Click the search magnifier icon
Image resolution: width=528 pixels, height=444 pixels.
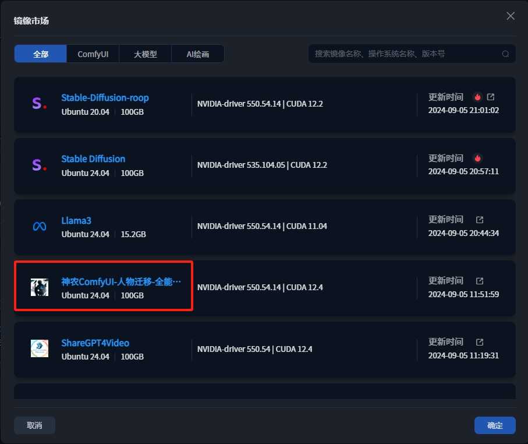(505, 54)
